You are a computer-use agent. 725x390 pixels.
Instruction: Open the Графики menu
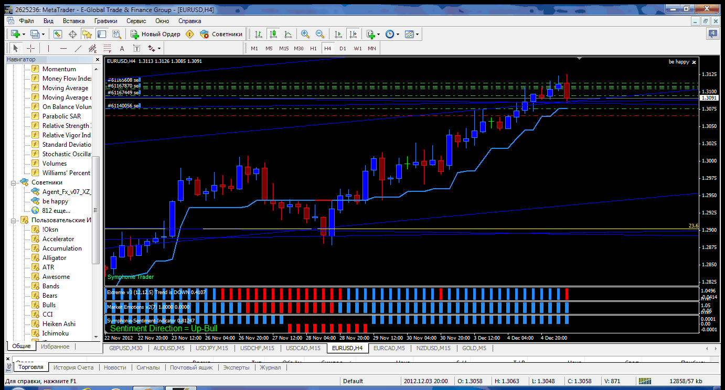106,21
